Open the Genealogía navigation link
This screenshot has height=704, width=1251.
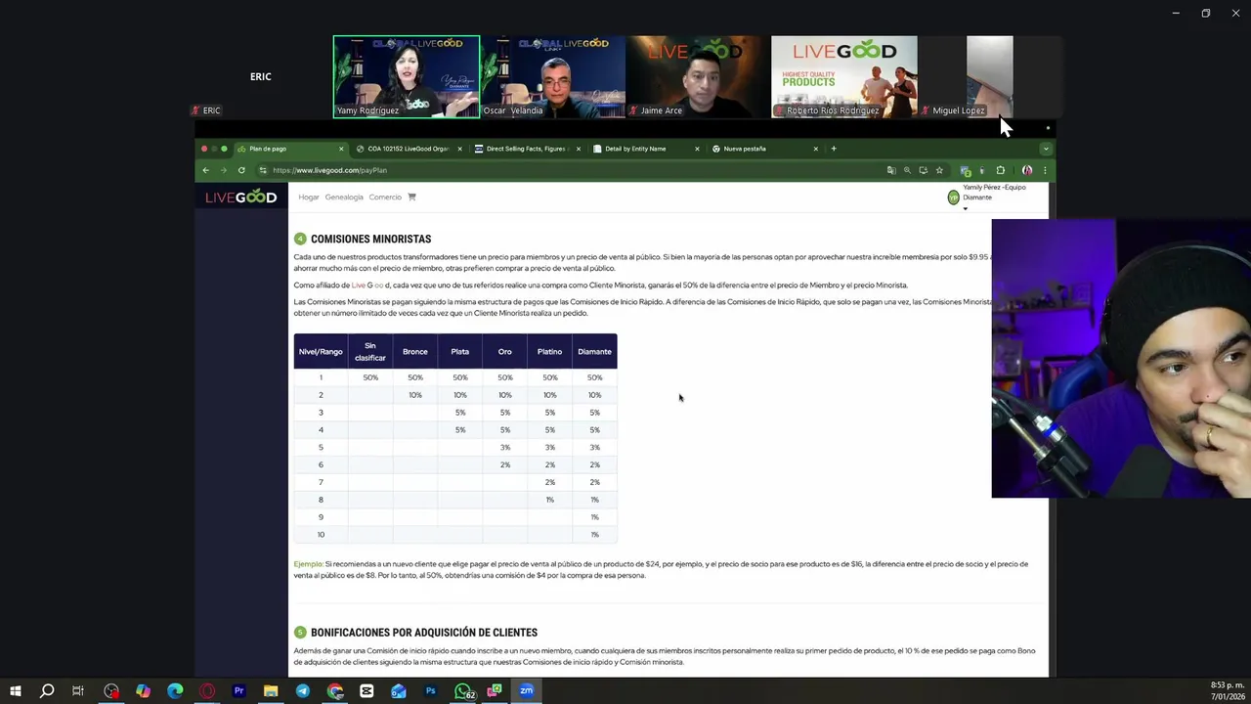pyautogui.click(x=344, y=198)
